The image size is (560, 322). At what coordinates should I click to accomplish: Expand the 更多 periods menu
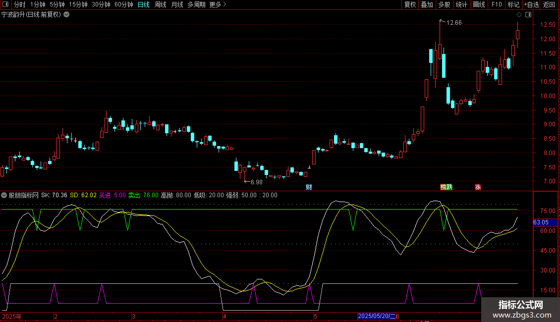click(x=218, y=5)
